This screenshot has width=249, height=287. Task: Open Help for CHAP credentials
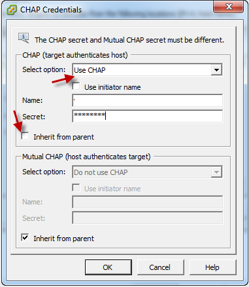tap(213, 267)
